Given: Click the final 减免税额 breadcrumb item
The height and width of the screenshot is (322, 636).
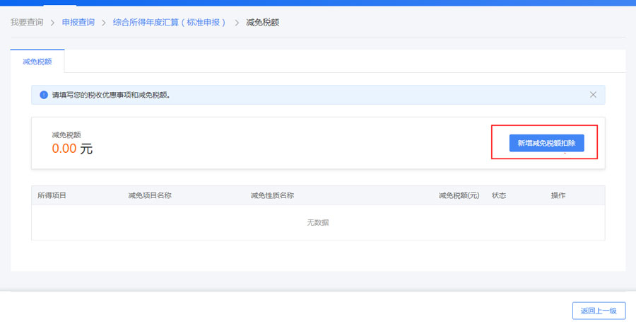Looking at the screenshot, I should 262,23.
